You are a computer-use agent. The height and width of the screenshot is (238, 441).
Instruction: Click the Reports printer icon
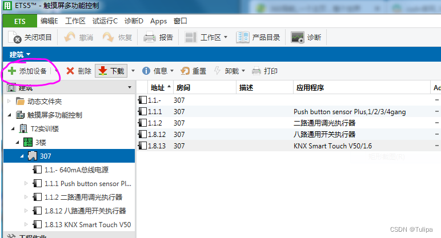tap(149, 37)
